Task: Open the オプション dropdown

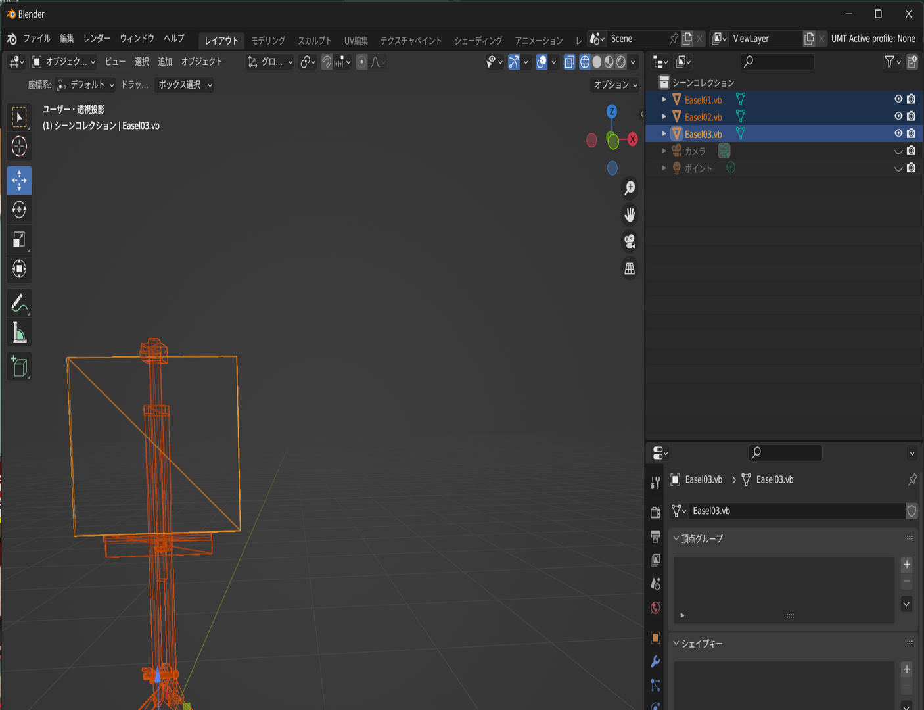Action: coord(615,85)
